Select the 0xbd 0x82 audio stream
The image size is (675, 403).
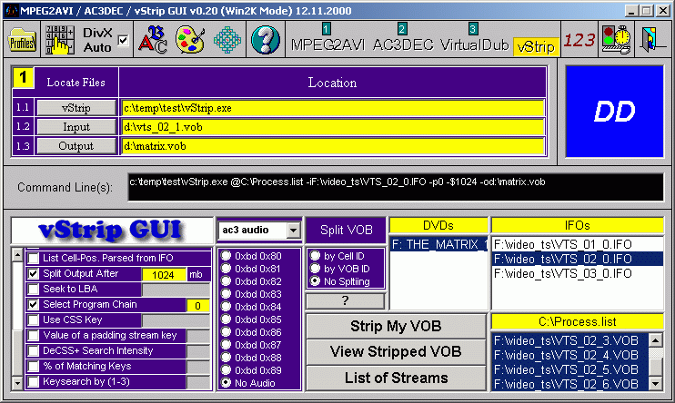tap(226, 281)
